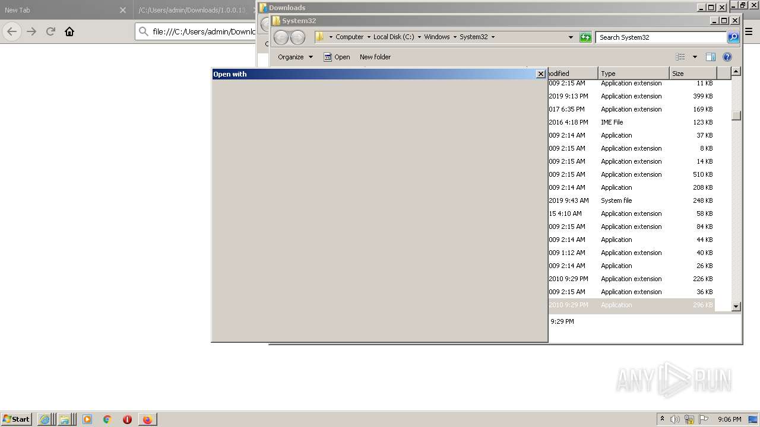The width and height of the screenshot is (760, 427).
Task: Click the Show desktop button
Action: 753,419
